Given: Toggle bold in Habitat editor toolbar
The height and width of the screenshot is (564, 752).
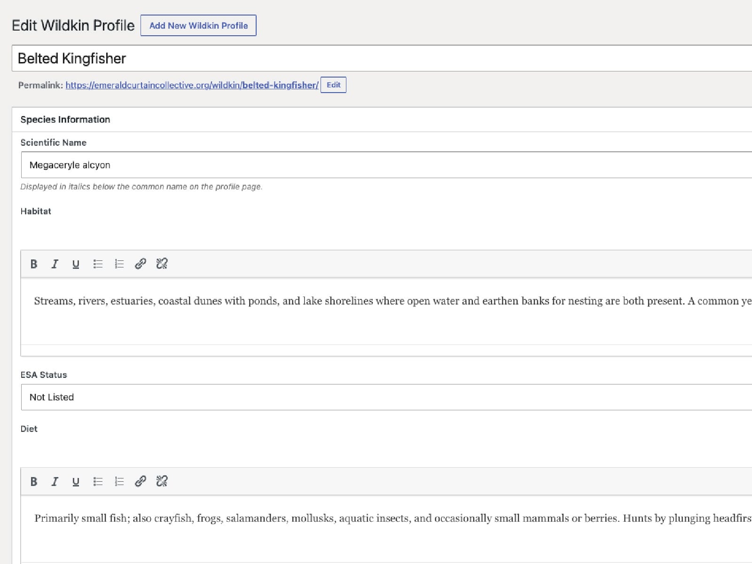Looking at the screenshot, I should click(34, 264).
